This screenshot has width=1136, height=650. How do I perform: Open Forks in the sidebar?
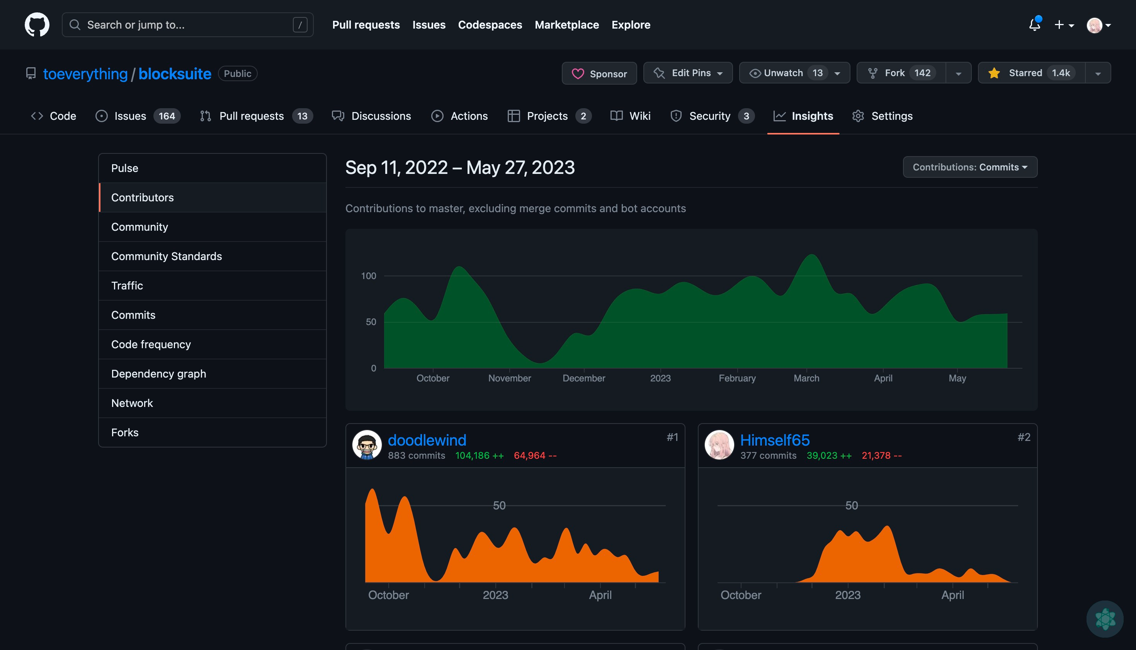pyautogui.click(x=213, y=432)
